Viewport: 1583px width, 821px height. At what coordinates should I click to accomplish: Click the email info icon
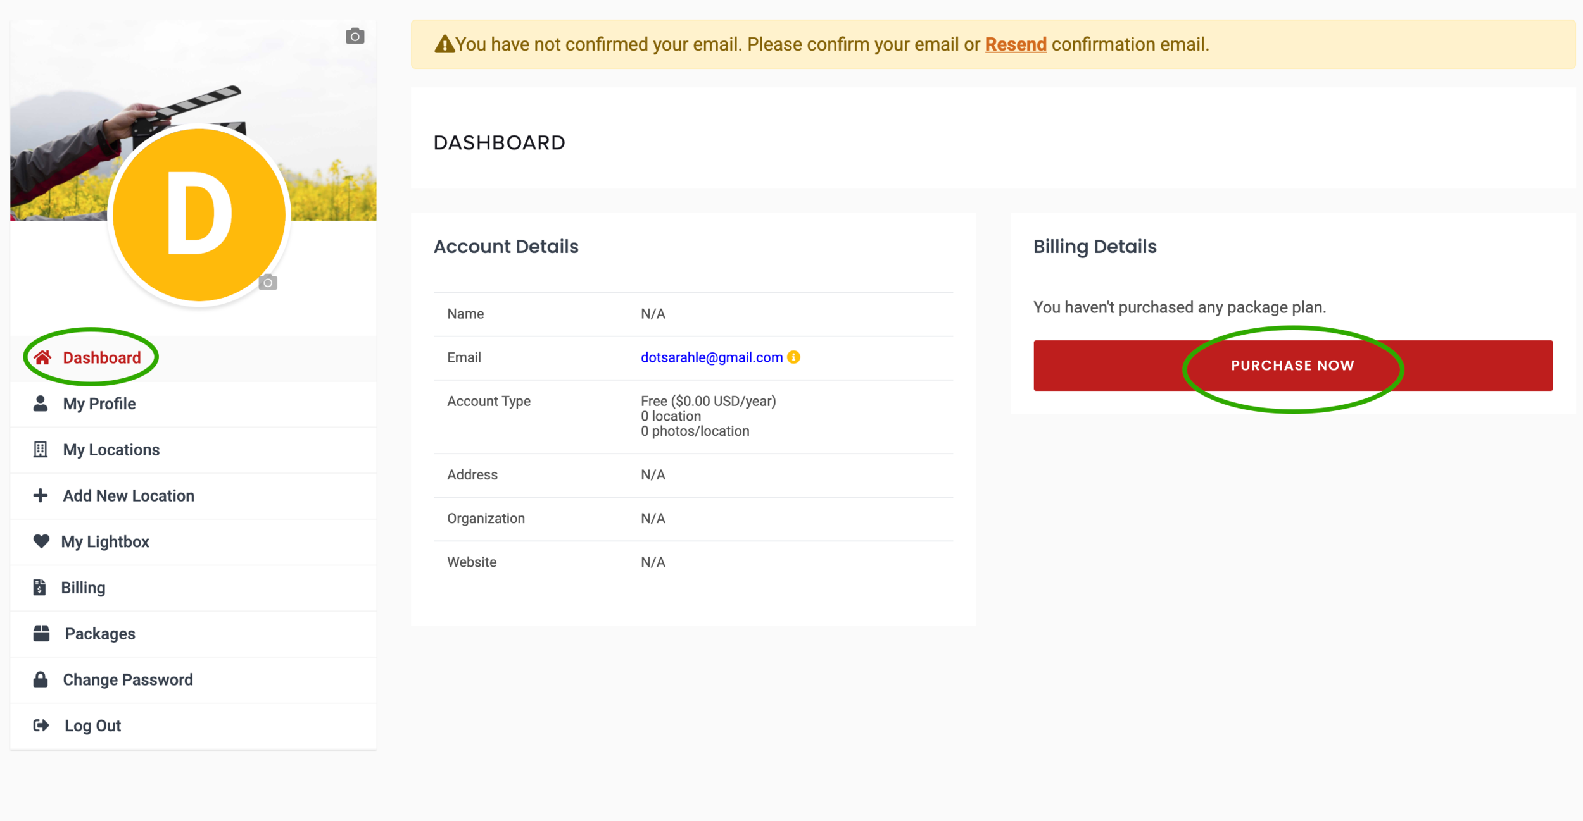(793, 357)
